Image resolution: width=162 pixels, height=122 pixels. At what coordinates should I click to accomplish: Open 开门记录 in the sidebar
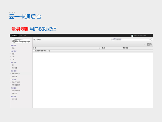(x=14, y=99)
